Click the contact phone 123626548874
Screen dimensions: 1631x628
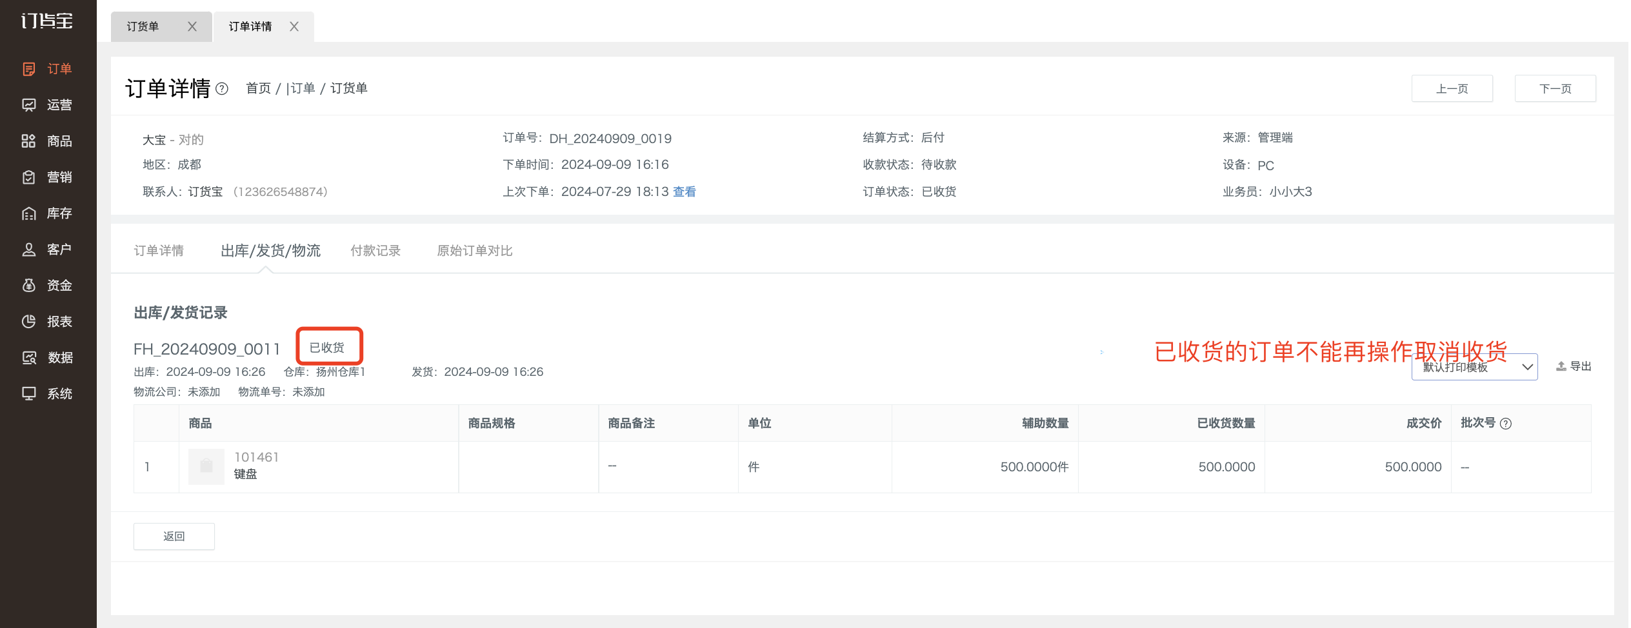click(x=280, y=191)
